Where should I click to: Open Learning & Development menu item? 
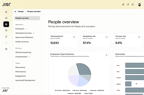25,80
